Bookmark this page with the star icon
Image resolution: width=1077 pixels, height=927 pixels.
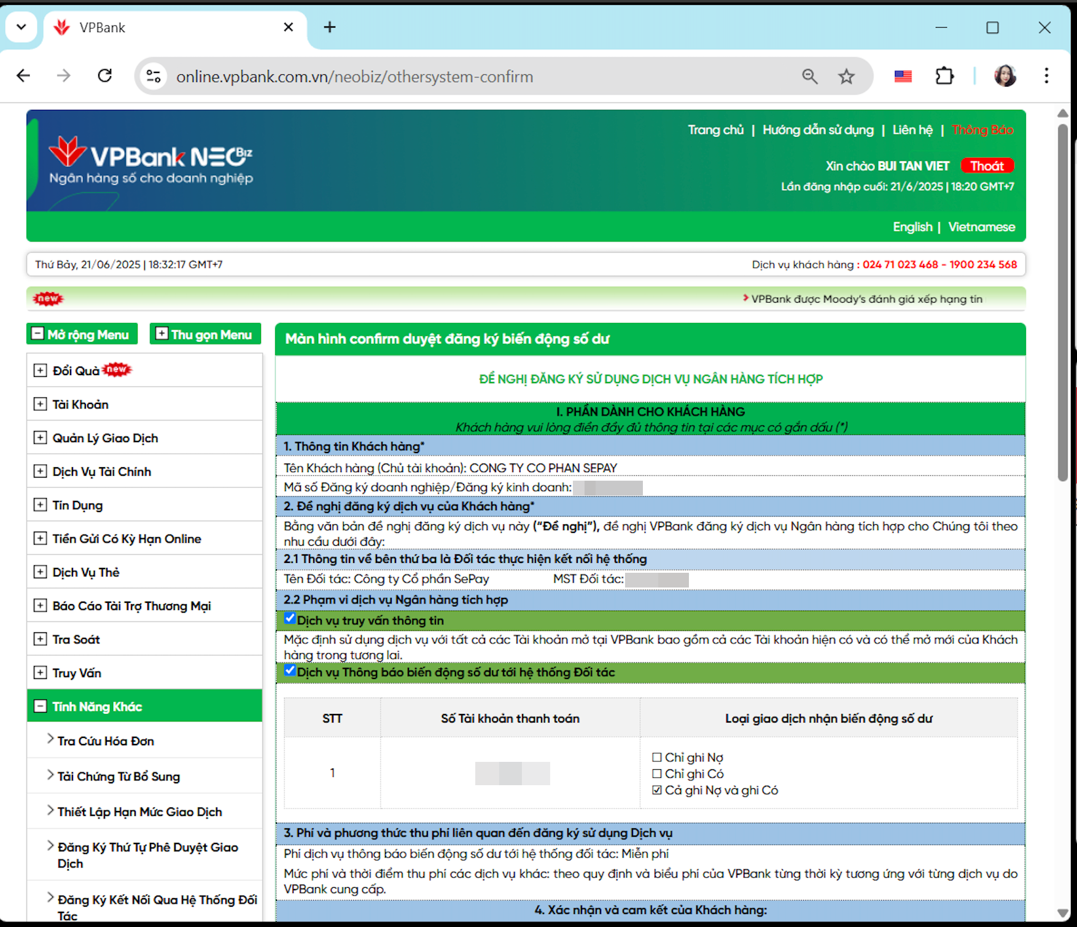coord(846,77)
